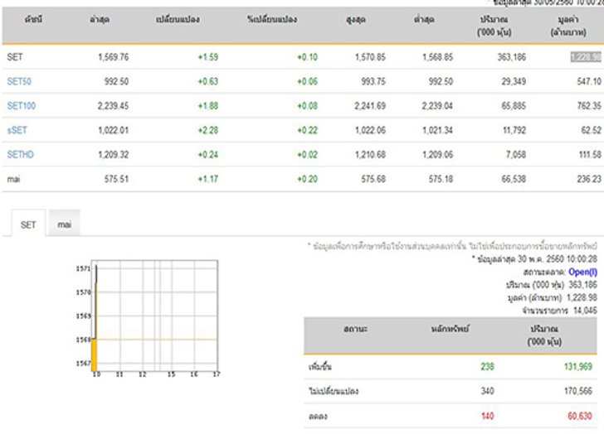Viewport: 604px width, 434px height.
Task: Click SET100 high value 2,241.69
Action: tap(370, 106)
